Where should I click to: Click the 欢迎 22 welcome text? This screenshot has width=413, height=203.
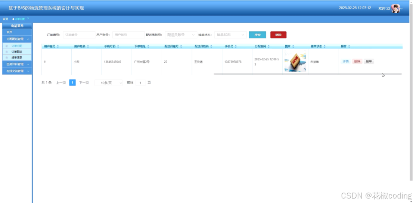[384, 9]
